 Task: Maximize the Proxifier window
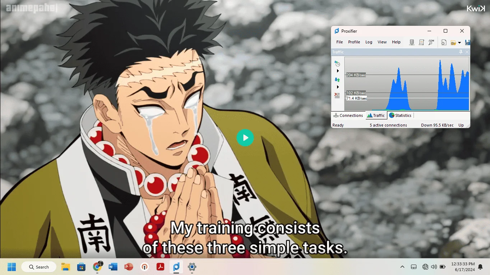445,31
